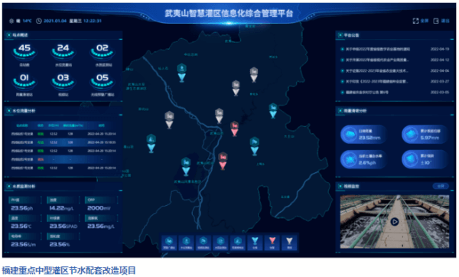Click the weather sun icon in header

(x=11, y=21)
